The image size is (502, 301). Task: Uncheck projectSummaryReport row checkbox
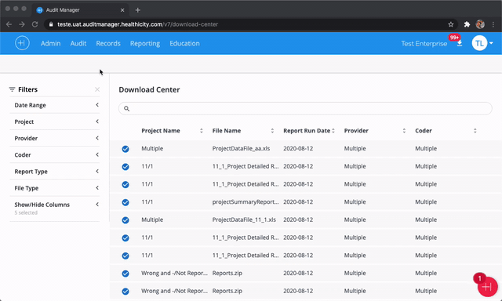click(125, 202)
